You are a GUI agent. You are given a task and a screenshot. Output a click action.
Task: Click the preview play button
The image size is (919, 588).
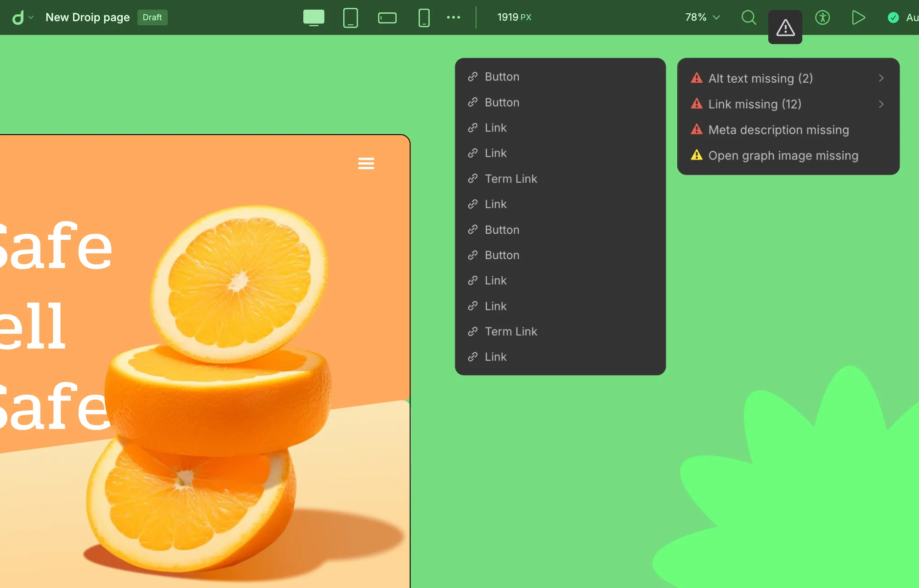pyautogui.click(x=858, y=17)
